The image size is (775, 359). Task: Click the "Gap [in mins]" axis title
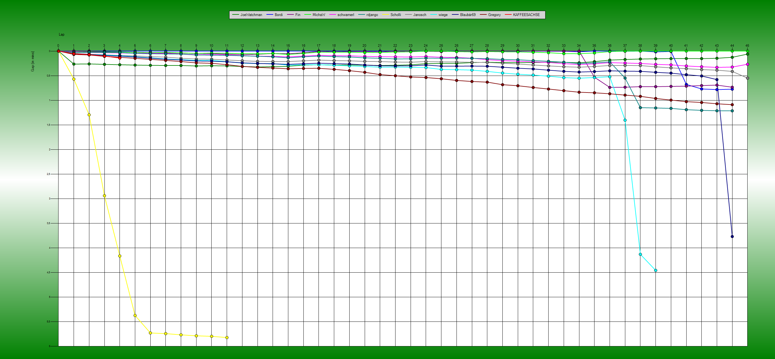[33, 61]
